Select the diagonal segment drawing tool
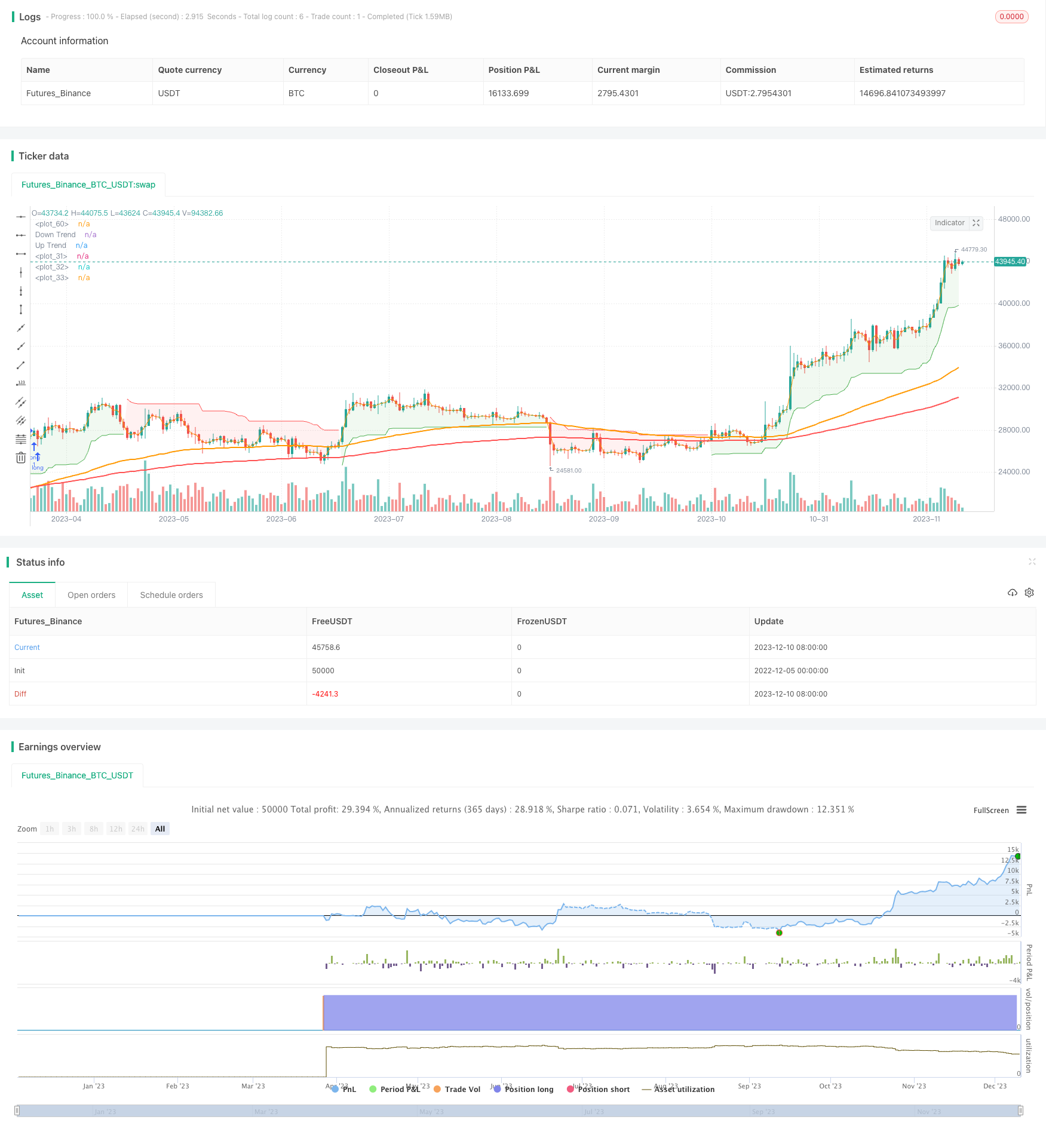This screenshot has height=1135, width=1046. [x=21, y=365]
